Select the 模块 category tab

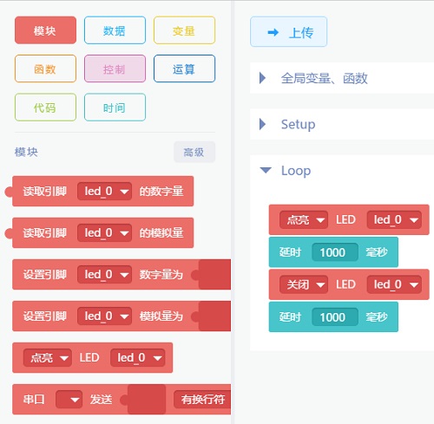(45, 30)
